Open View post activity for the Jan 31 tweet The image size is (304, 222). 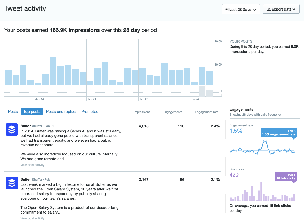32,165
